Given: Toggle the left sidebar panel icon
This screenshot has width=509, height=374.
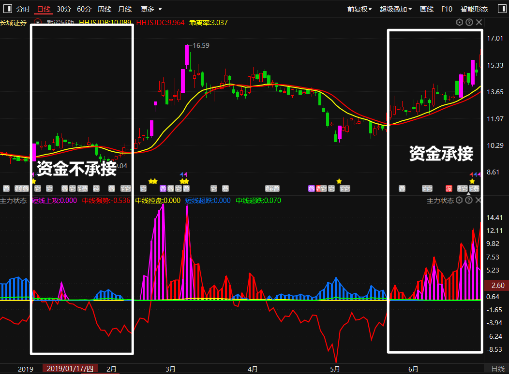Looking at the screenshot, I should (6, 9).
